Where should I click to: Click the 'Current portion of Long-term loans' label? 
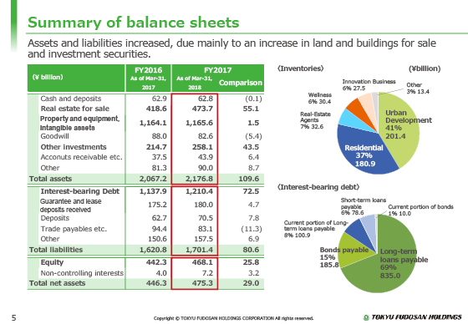click(x=316, y=229)
